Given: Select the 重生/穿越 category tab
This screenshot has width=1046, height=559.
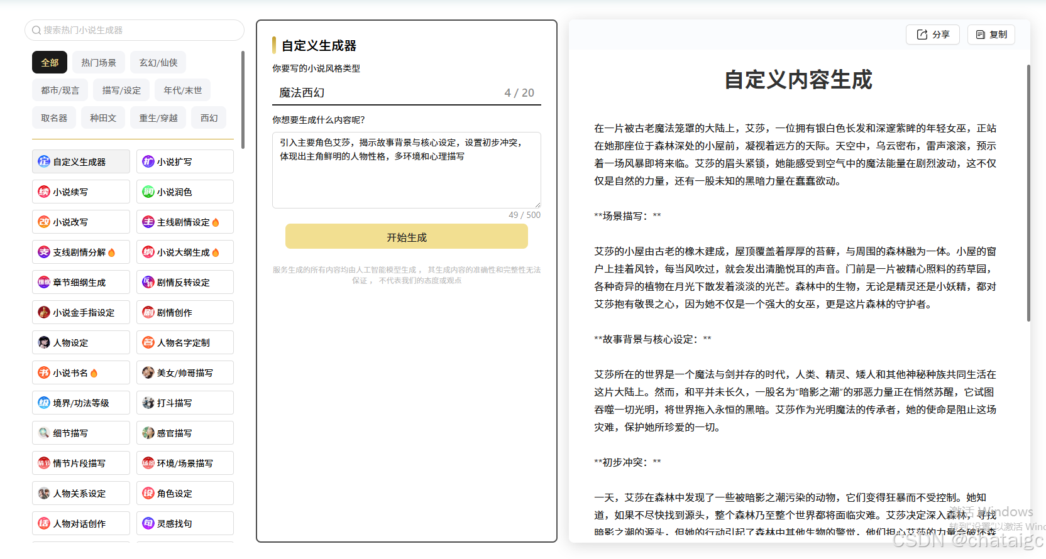Looking at the screenshot, I should (x=158, y=118).
